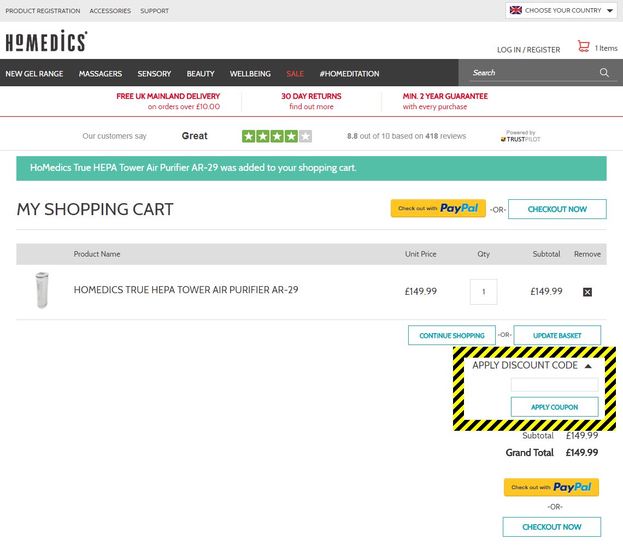Open the New Gel Range menu

(34, 74)
